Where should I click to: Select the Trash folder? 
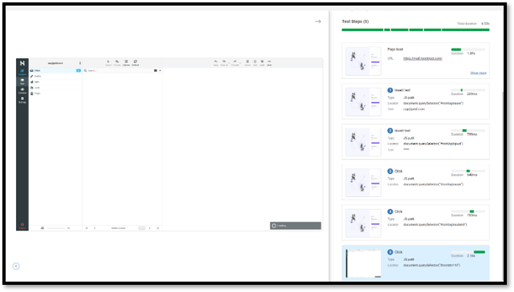(55, 93)
